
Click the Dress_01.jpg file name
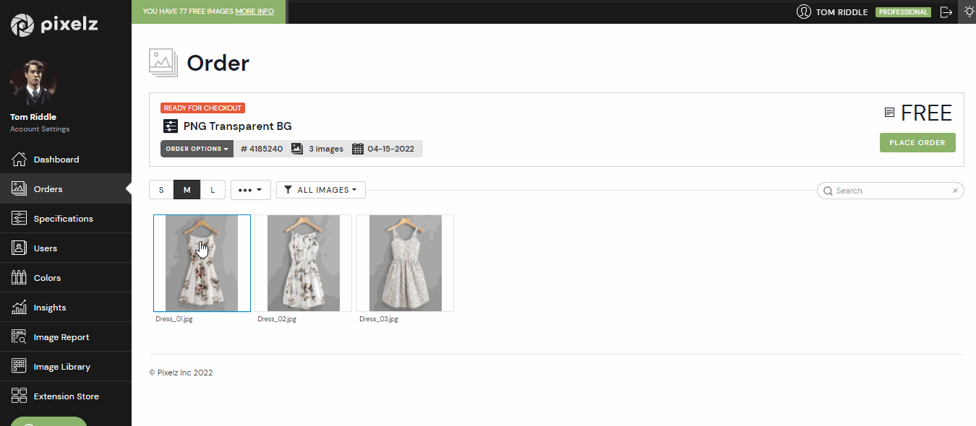[x=174, y=318]
